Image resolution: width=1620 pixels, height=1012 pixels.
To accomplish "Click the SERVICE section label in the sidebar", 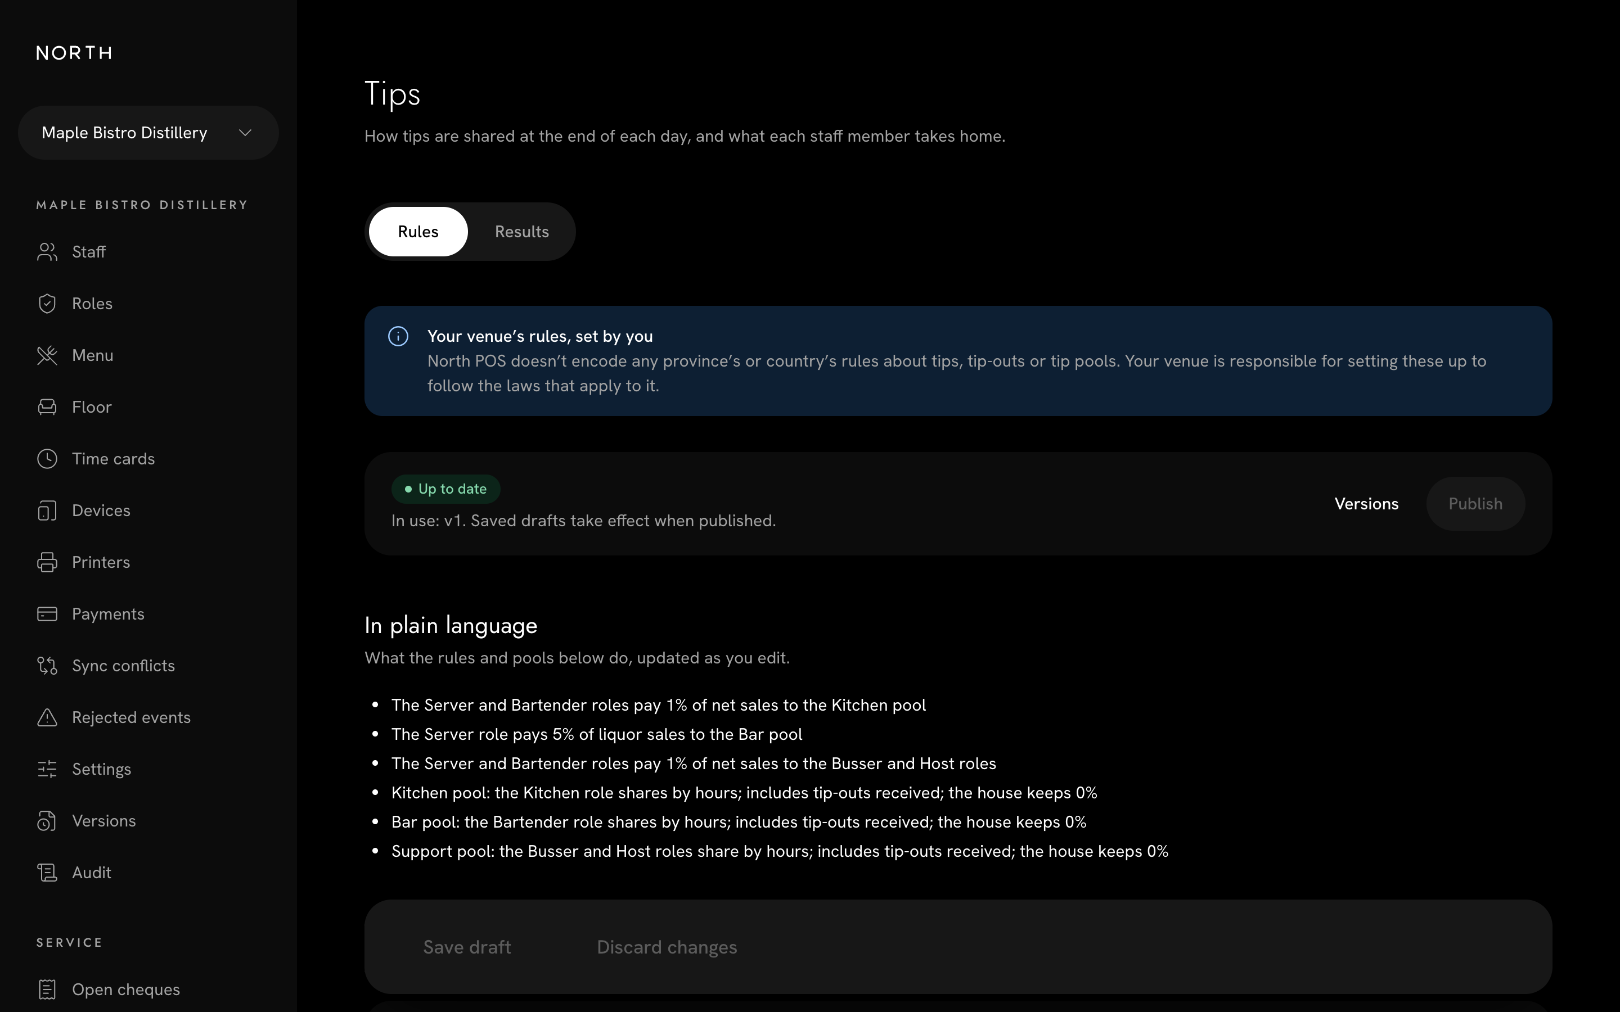I will point(70,942).
